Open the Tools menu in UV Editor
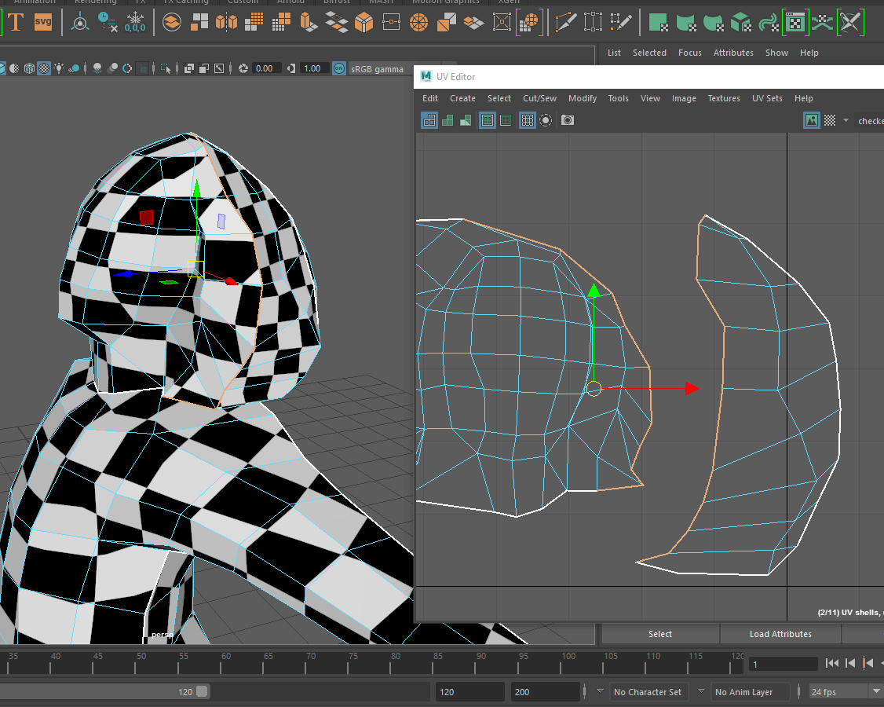This screenshot has height=707, width=884. point(618,98)
